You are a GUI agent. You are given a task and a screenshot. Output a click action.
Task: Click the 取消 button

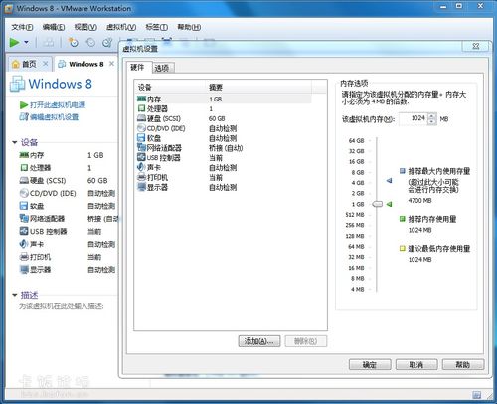tap(416, 365)
